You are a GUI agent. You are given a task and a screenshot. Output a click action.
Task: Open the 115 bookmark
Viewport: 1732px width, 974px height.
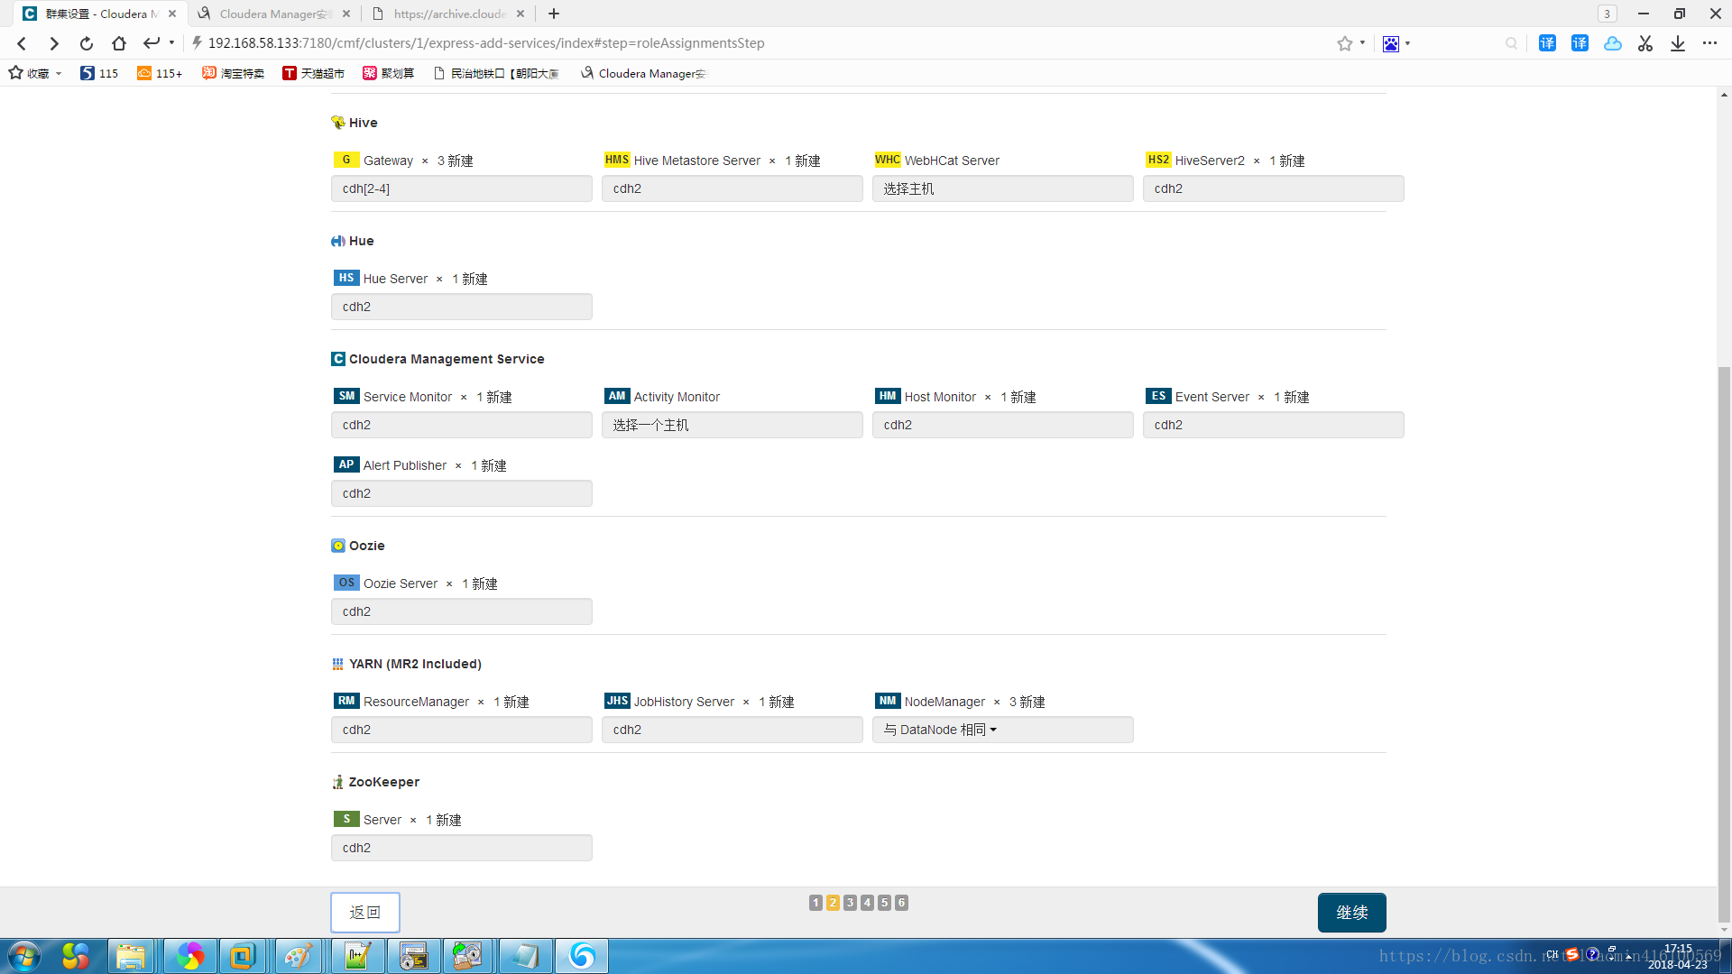(x=99, y=73)
